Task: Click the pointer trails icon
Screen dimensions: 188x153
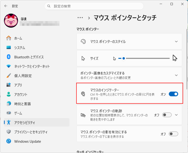Action: click(x=83, y=115)
